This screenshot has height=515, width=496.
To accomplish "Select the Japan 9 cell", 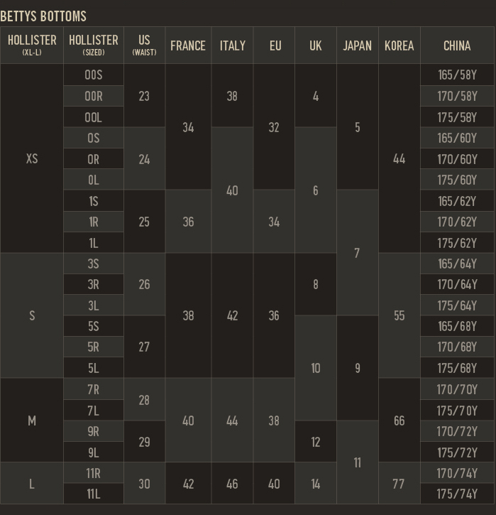I will click(x=357, y=367).
